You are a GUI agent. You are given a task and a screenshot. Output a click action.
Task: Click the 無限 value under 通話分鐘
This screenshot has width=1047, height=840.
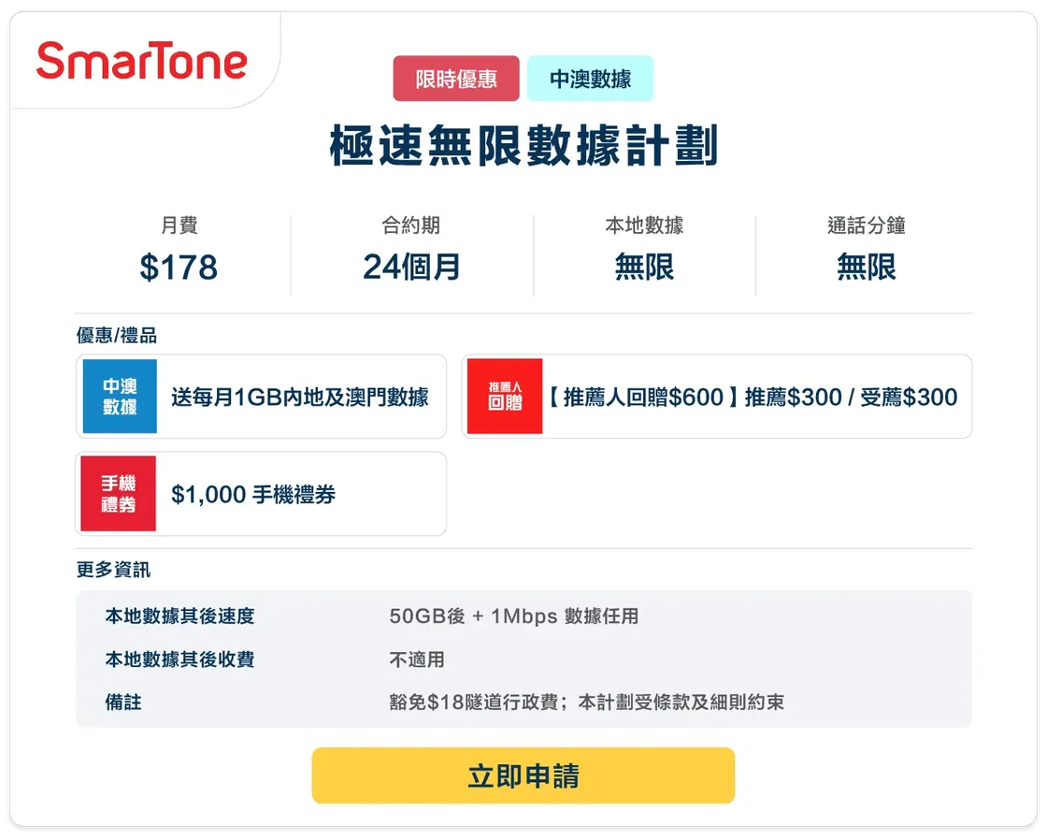[x=867, y=268]
